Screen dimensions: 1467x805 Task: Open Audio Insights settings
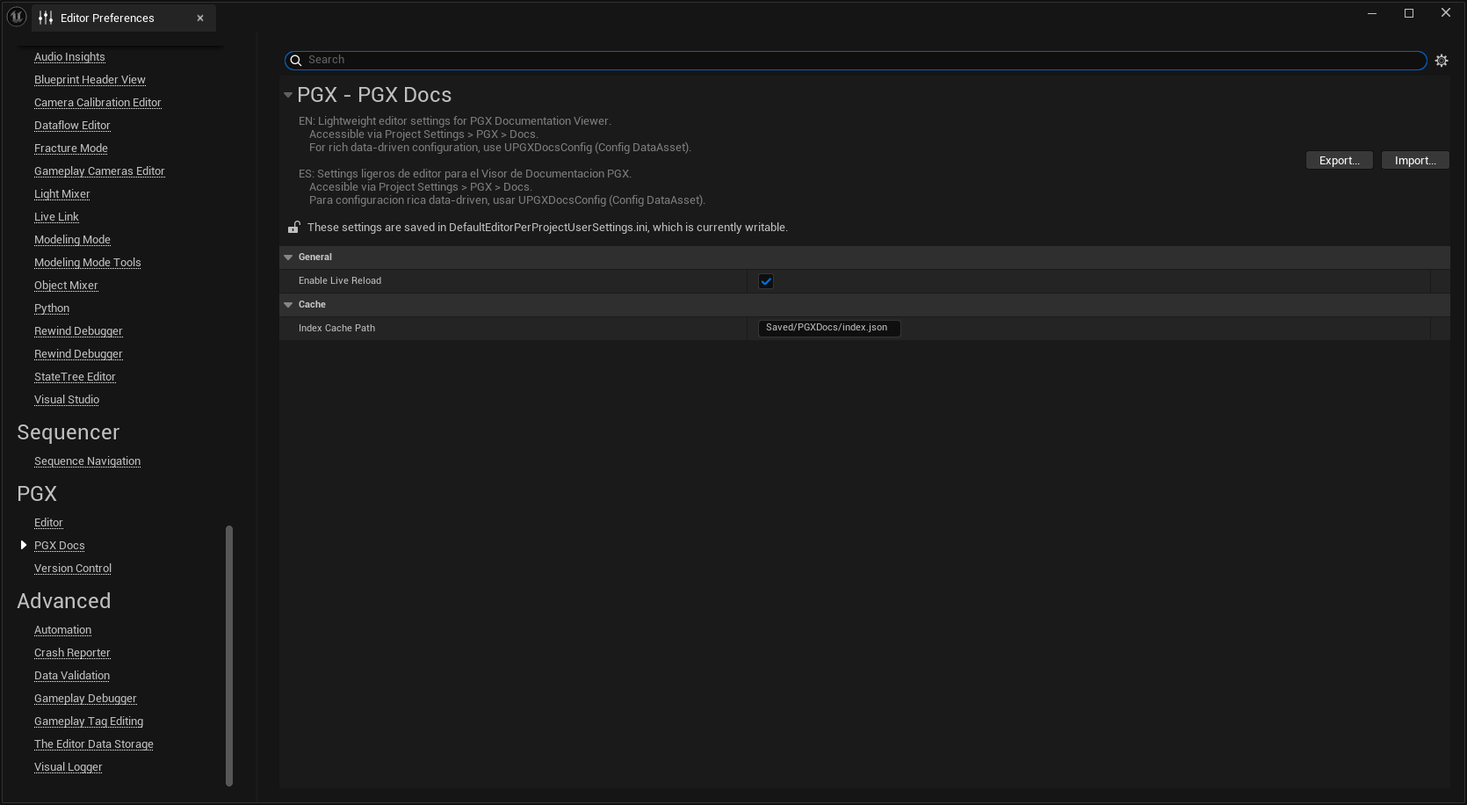[69, 57]
